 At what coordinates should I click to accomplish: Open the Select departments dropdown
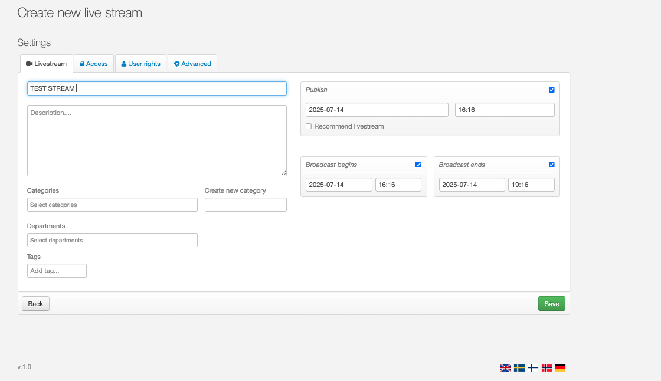(112, 240)
